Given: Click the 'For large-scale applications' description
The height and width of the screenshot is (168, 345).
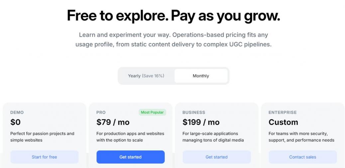Looking at the screenshot, I should coord(213,137).
